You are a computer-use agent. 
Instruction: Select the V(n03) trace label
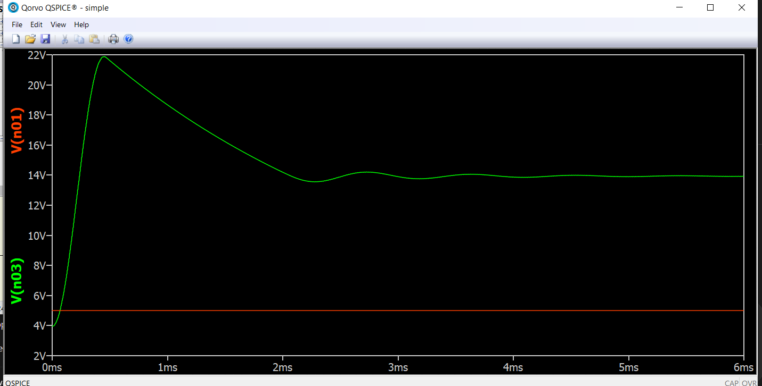pyautogui.click(x=17, y=281)
